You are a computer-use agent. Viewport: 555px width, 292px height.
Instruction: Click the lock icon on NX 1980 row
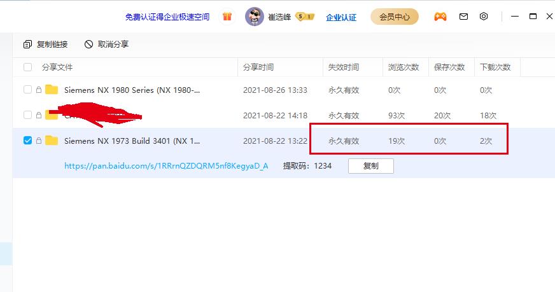click(39, 90)
